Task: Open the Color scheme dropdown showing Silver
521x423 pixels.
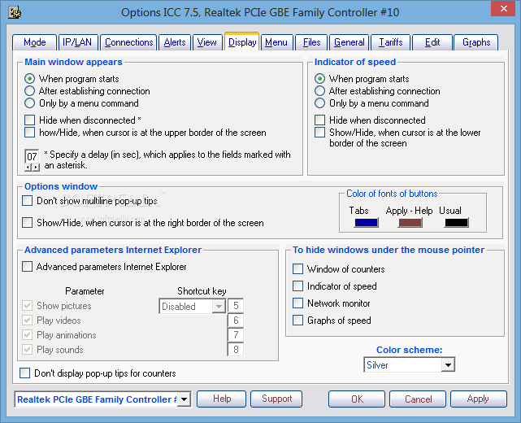Action: [x=410, y=364]
